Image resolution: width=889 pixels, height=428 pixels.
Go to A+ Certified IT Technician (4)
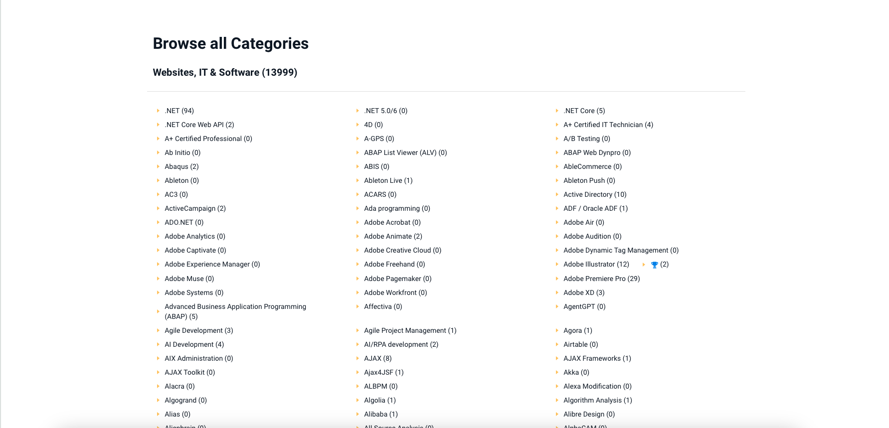(608, 125)
